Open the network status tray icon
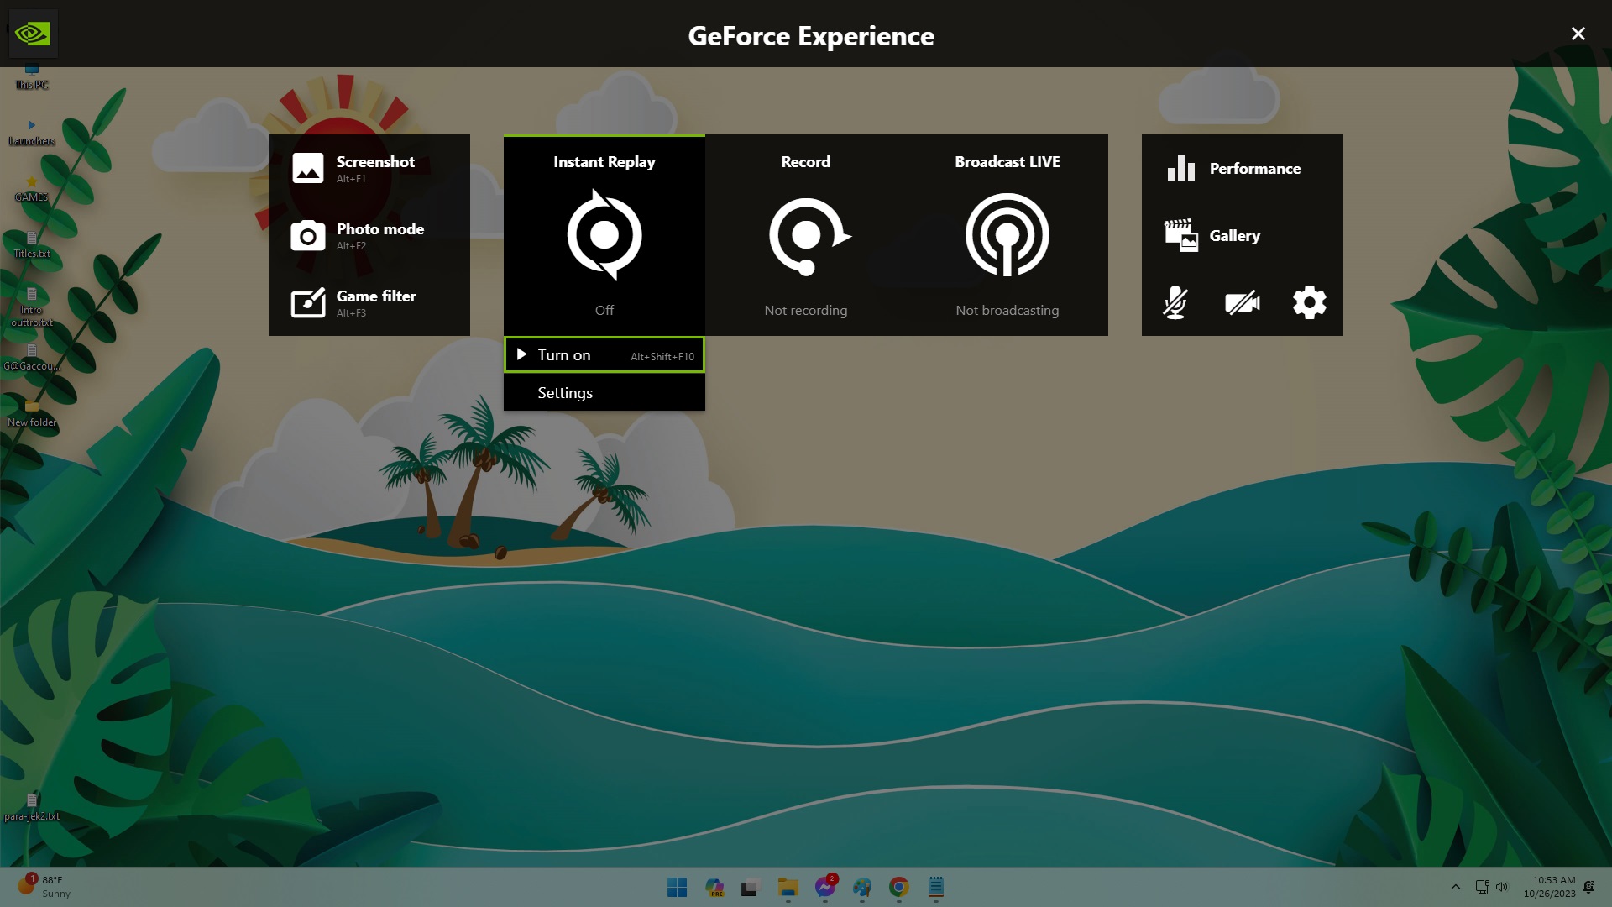The image size is (1612, 907). click(1482, 887)
